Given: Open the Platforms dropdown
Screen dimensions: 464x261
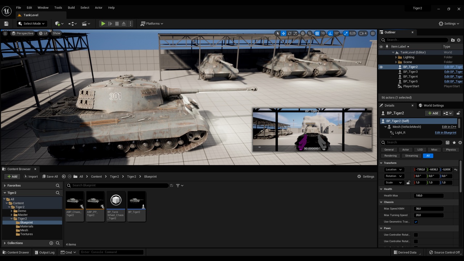Looking at the screenshot, I should pyautogui.click(x=152, y=24).
